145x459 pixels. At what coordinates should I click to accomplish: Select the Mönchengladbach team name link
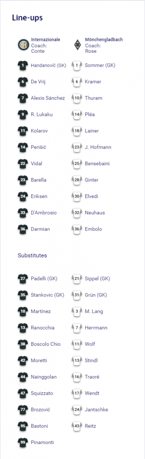tap(104, 40)
